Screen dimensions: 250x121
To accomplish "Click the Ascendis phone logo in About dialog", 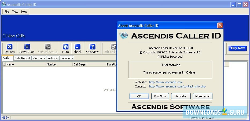I will pyautogui.click(x=124, y=36).
